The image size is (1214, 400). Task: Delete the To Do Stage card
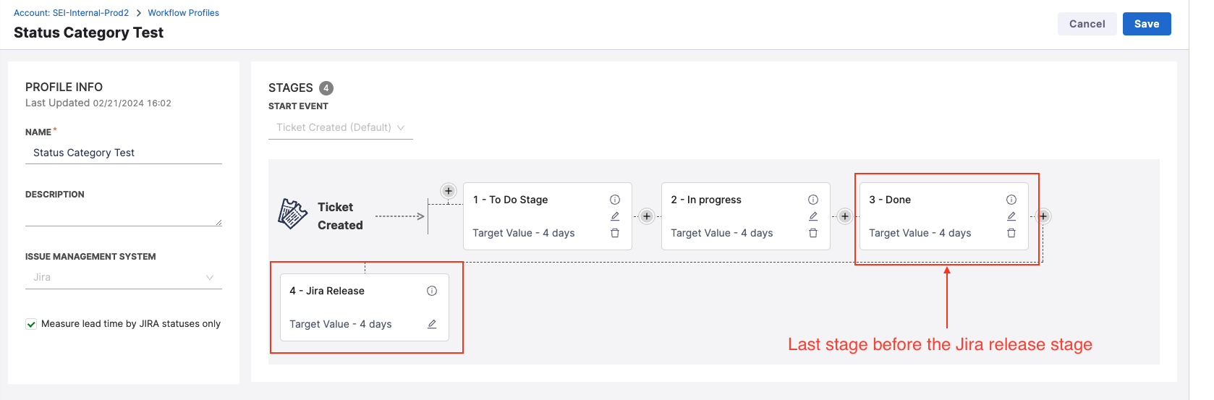click(615, 233)
